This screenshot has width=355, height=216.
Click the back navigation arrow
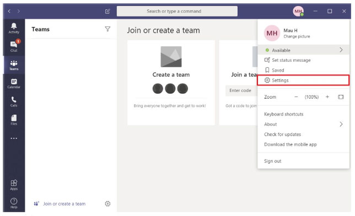point(9,11)
